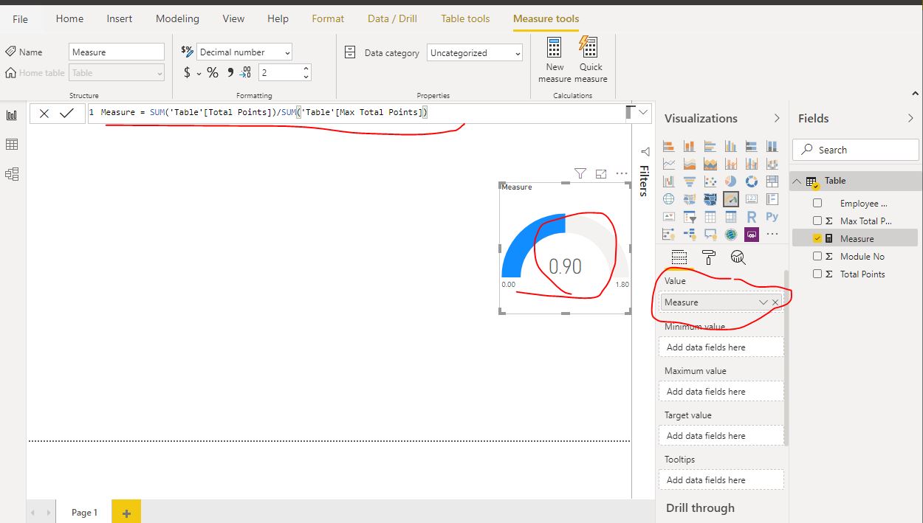
Task: Apply percentage format button
Action: tap(213, 72)
